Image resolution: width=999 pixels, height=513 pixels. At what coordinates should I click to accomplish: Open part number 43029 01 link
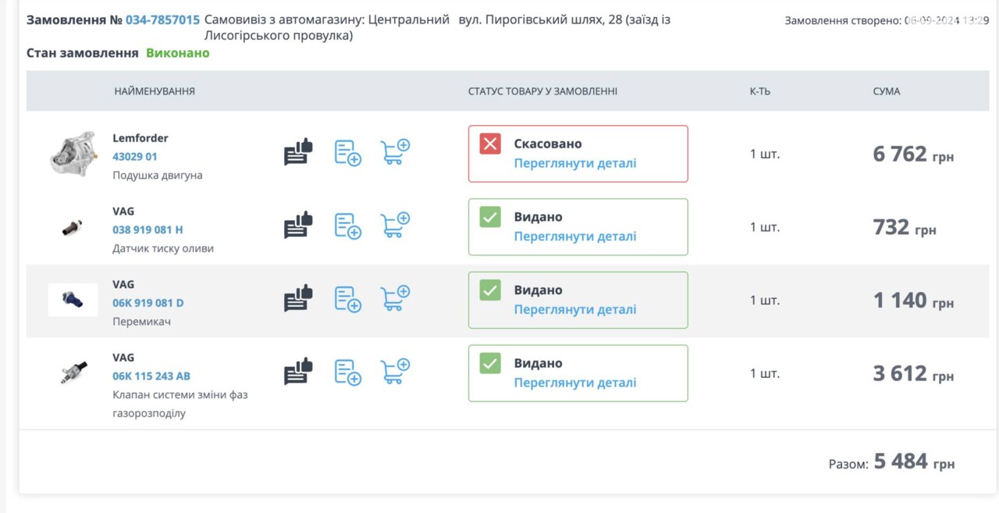[x=135, y=156]
